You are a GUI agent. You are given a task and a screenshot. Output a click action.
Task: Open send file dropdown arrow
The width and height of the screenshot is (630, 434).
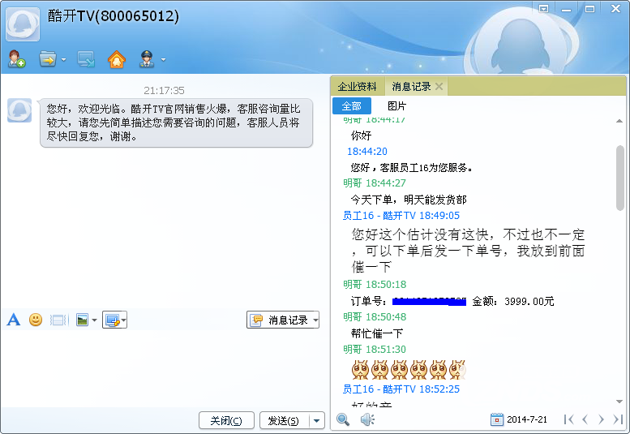[x=64, y=59]
